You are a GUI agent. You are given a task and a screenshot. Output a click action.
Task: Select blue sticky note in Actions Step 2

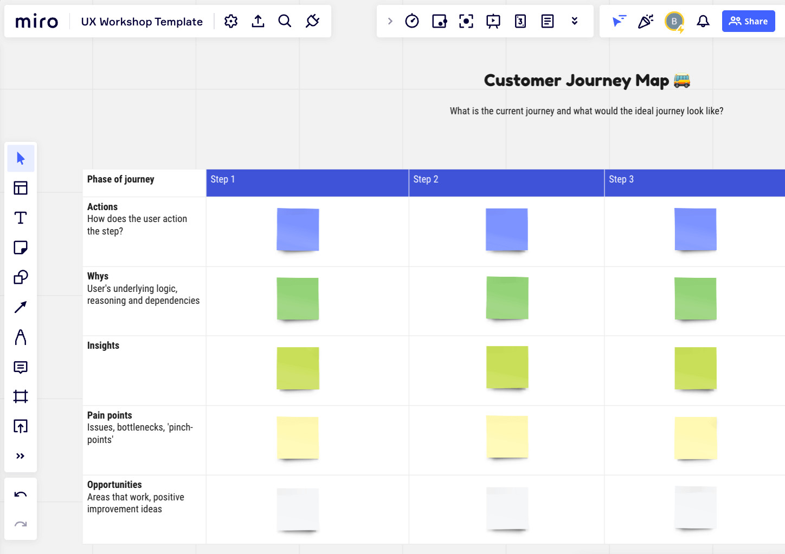(x=507, y=230)
